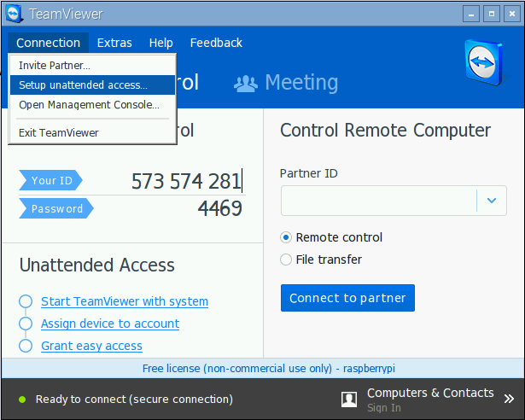Click the Partner ID label
The height and width of the screenshot is (420, 525).
(309, 173)
